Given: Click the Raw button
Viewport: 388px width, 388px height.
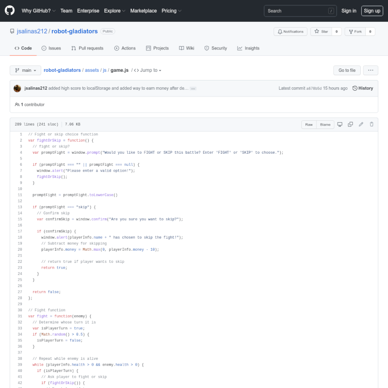Looking at the screenshot, I should 308,125.
